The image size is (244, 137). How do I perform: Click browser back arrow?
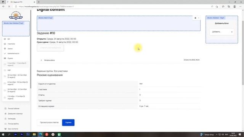[3, 6]
